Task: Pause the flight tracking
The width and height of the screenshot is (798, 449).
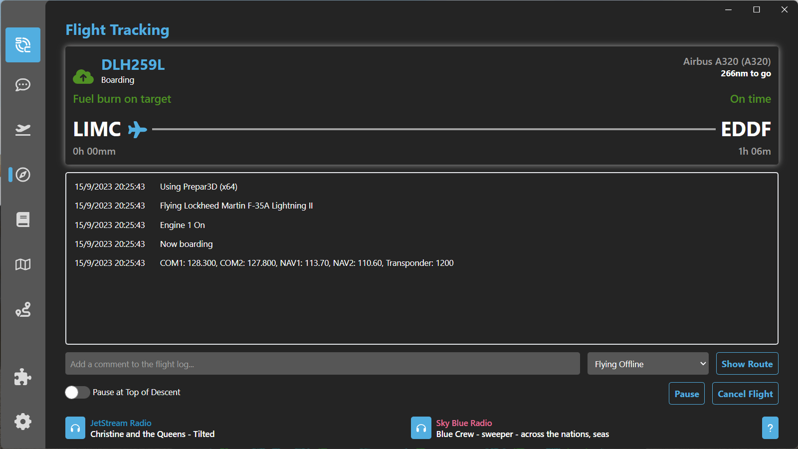Action: coord(686,394)
